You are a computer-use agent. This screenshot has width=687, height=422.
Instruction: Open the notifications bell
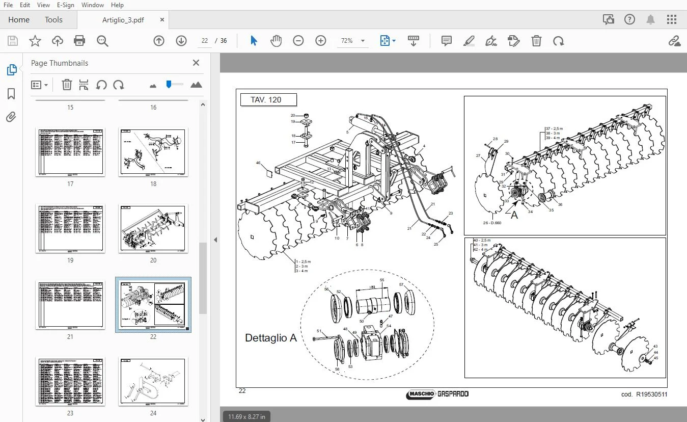pos(651,19)
